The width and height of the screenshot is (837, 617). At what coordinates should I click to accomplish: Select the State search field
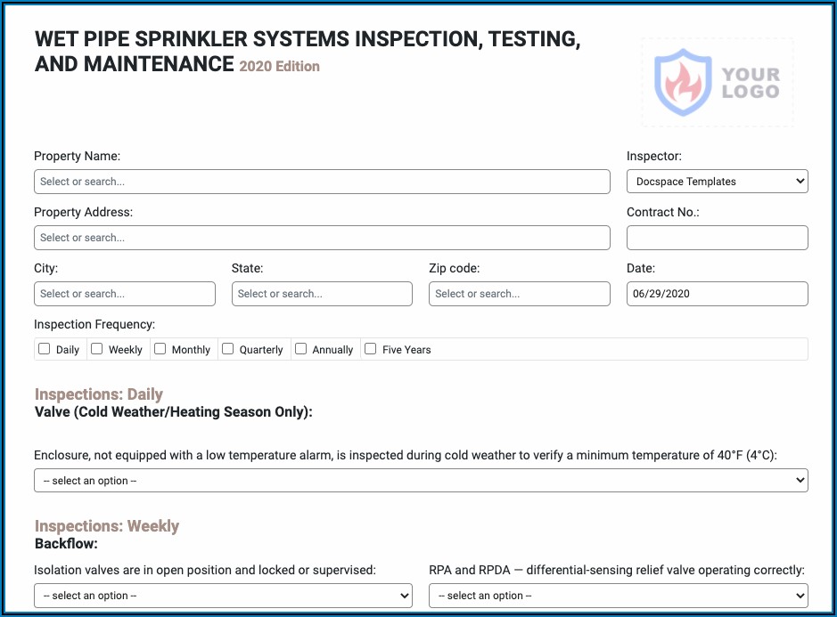point(322,294)
